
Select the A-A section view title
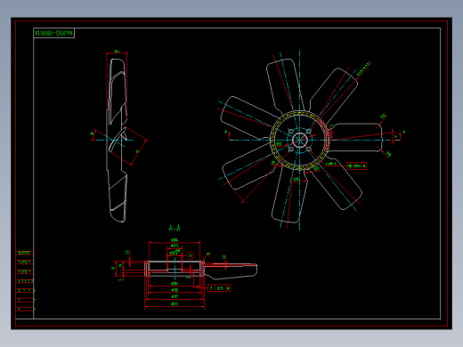pyautogui.click(x=175, y=228)
